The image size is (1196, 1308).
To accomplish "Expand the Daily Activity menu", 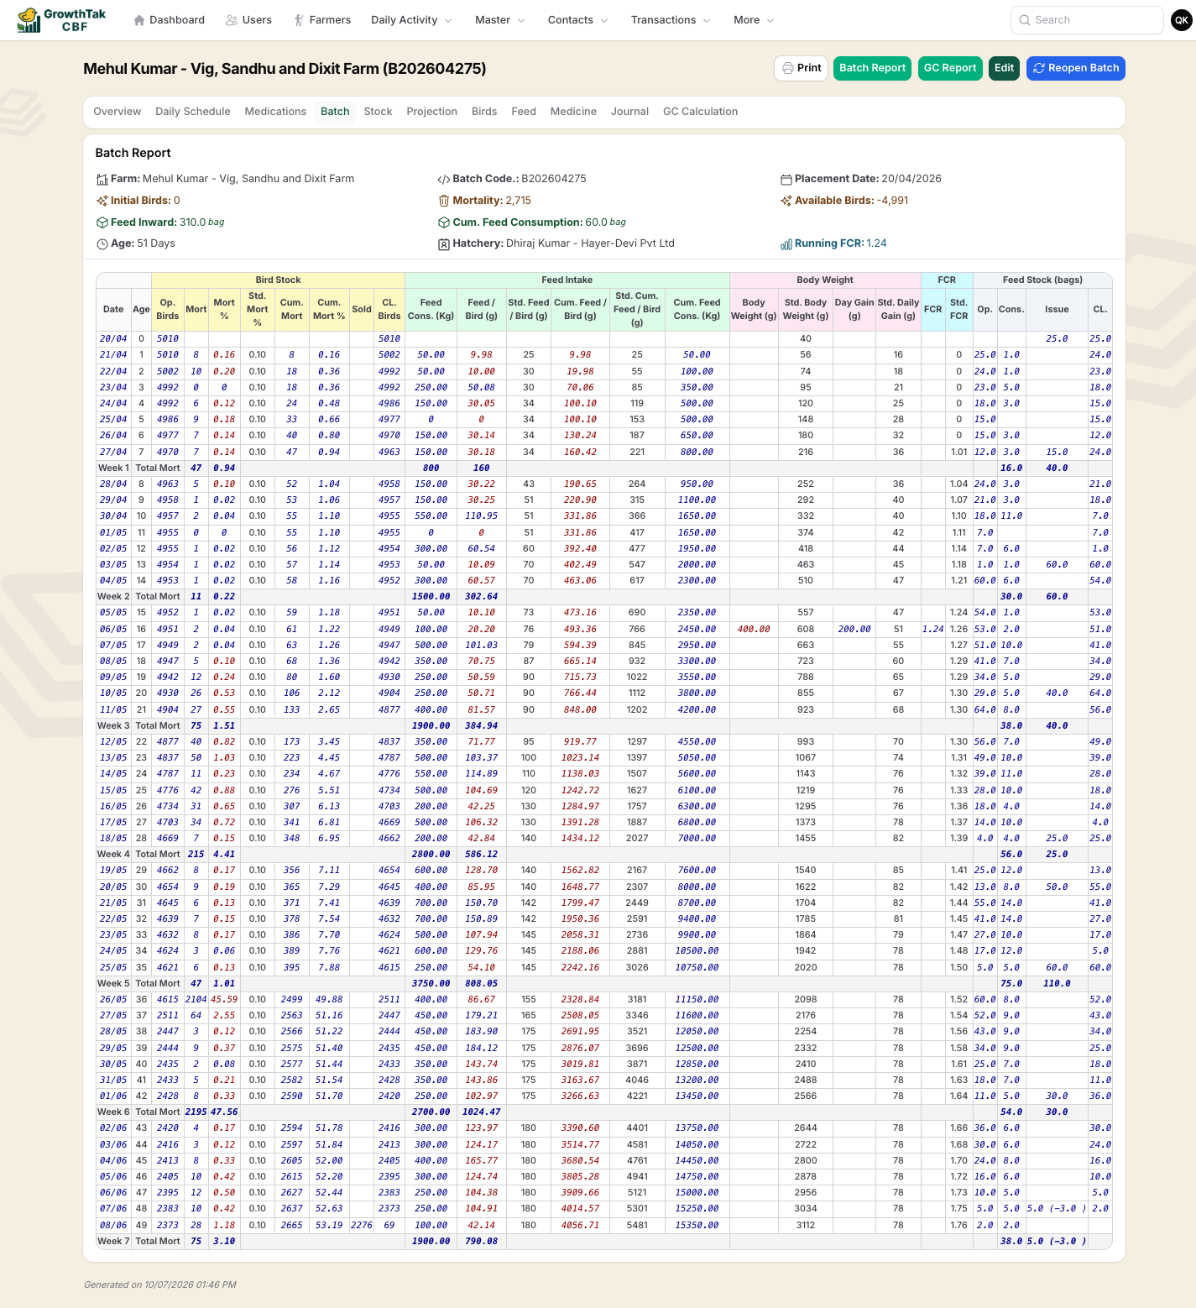I will 411,20.
